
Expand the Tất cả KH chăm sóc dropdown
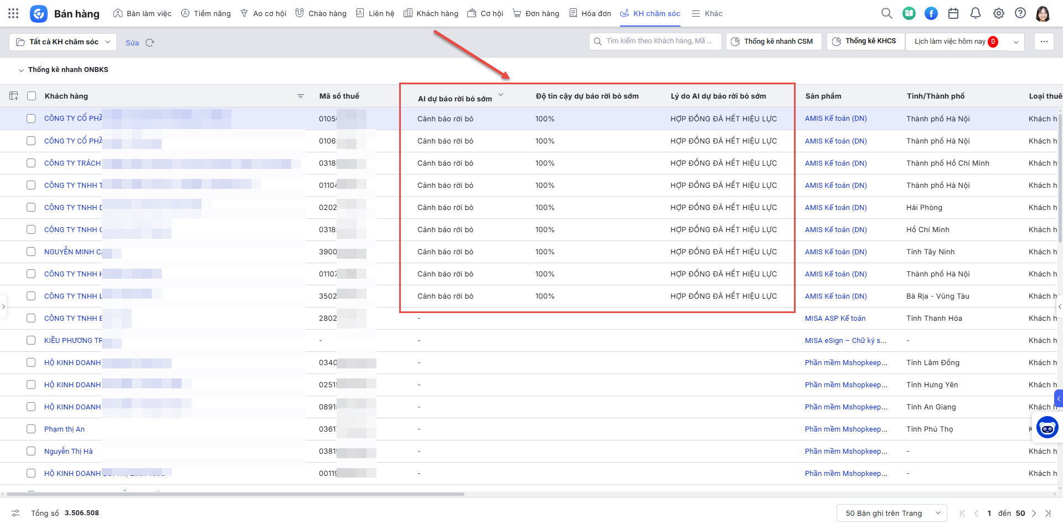63,42
